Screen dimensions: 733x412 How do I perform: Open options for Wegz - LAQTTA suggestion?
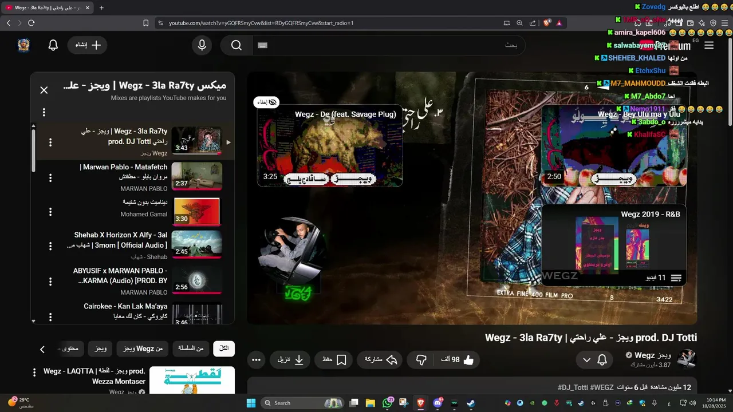point(35,372)
